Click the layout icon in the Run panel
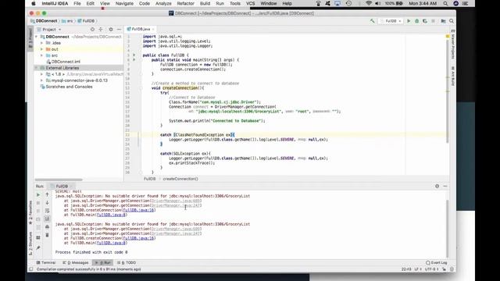Image resolution: width=500 pixels, height=281 pixels. pyautogui.click(x=38, y=237)
